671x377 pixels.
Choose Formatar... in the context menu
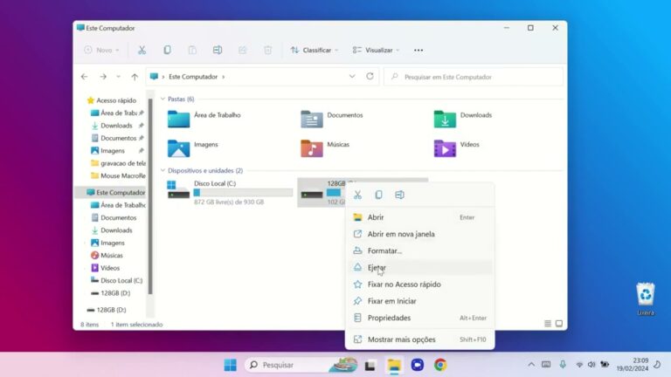[419, 250]
